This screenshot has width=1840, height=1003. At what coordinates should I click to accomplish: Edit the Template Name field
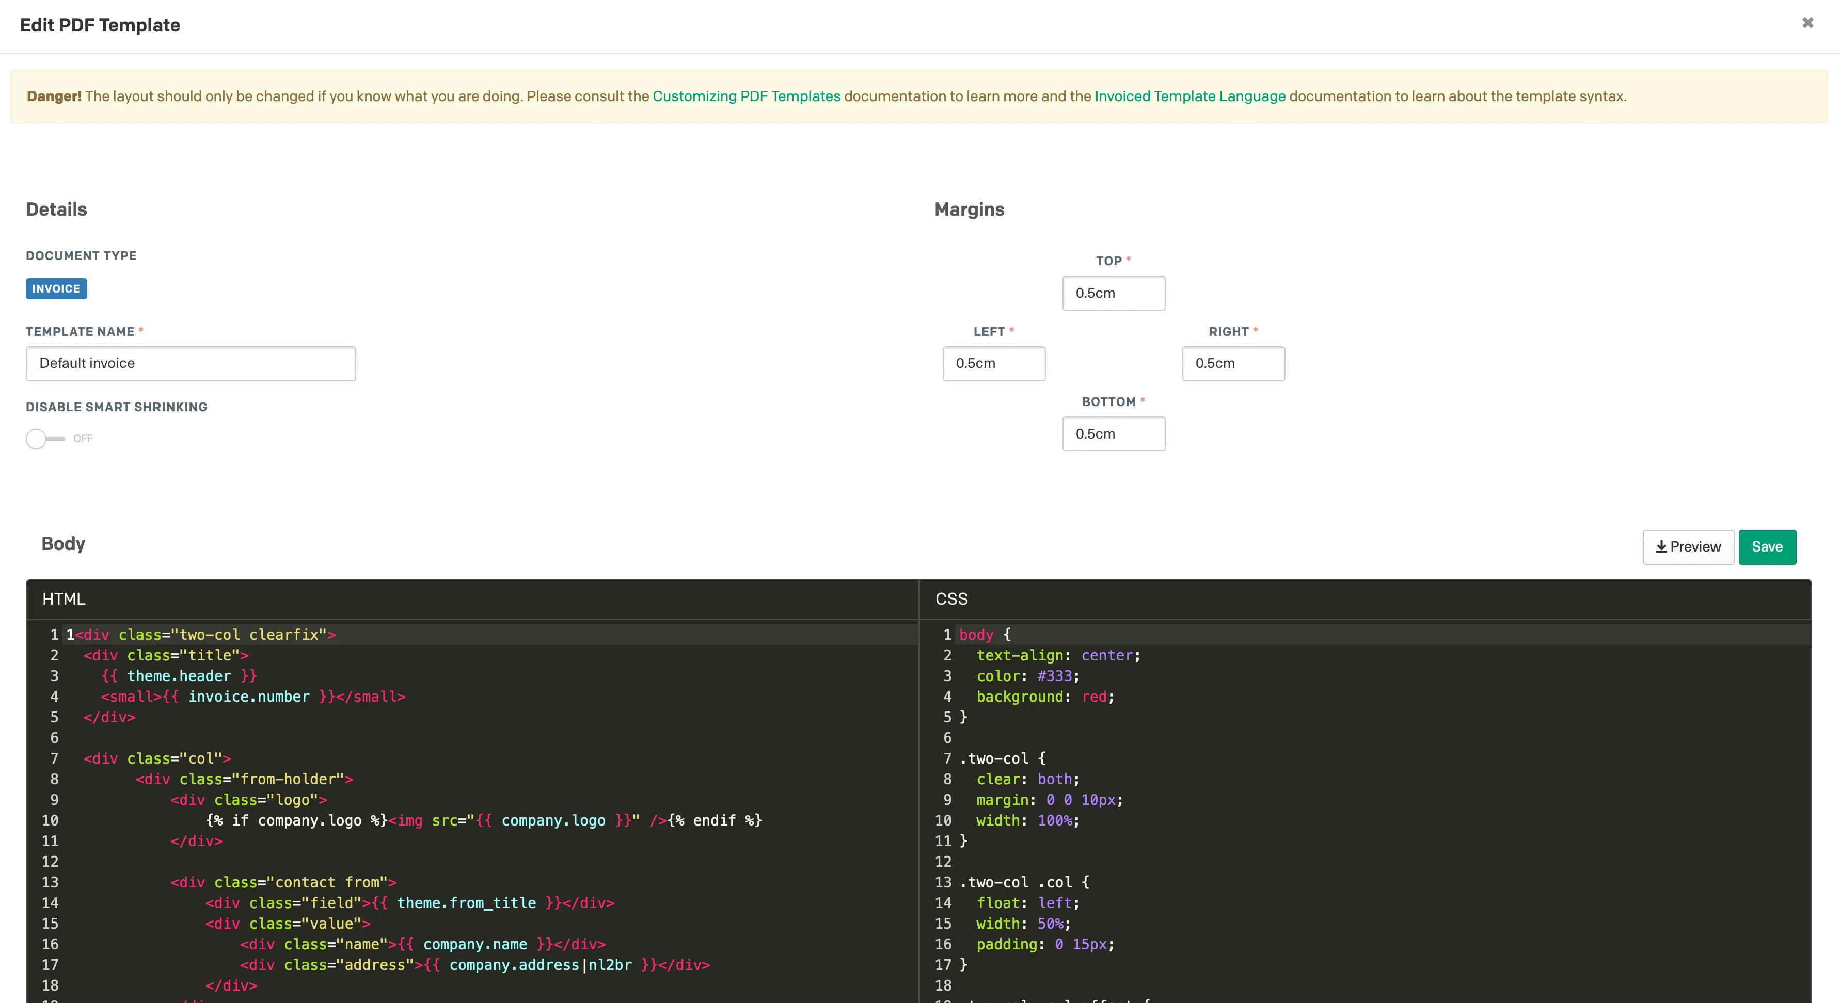click(191, 363)
